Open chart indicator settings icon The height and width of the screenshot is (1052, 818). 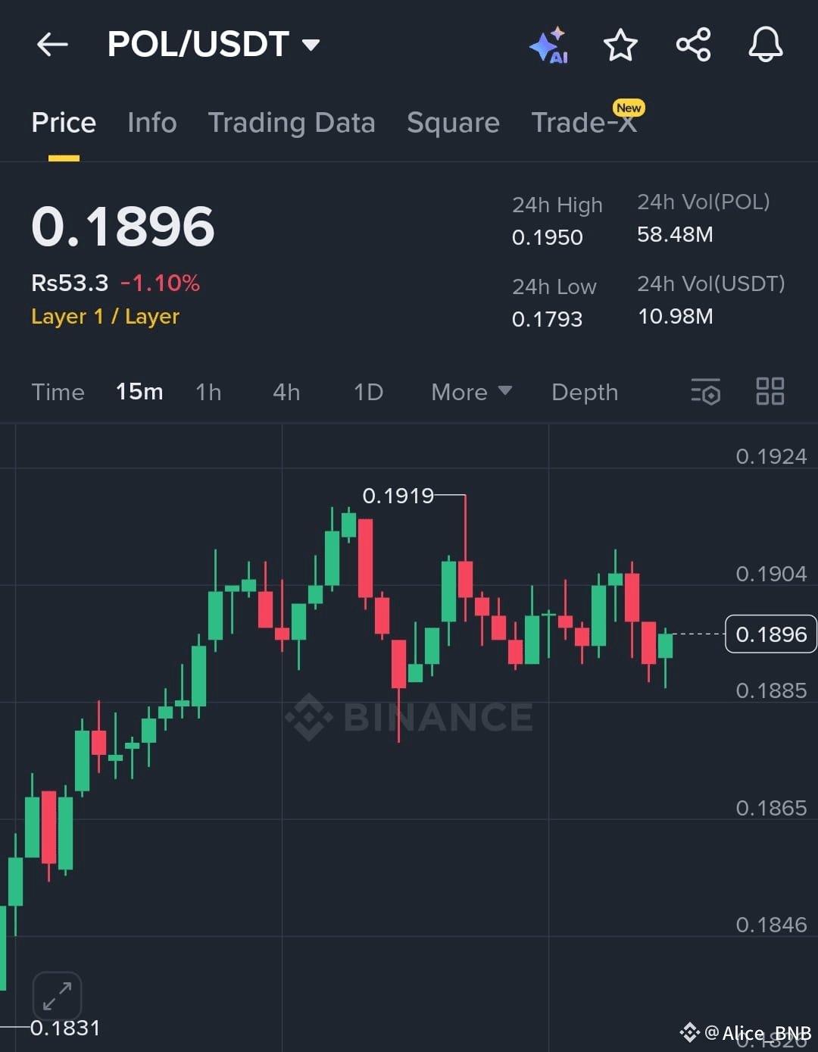pyautogui.click(x=705, y=392)
